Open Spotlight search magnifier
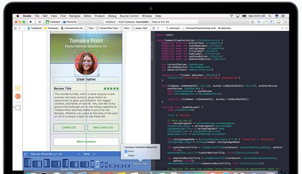The width and height of the screenshot is (302, 174). pos(270,16)
